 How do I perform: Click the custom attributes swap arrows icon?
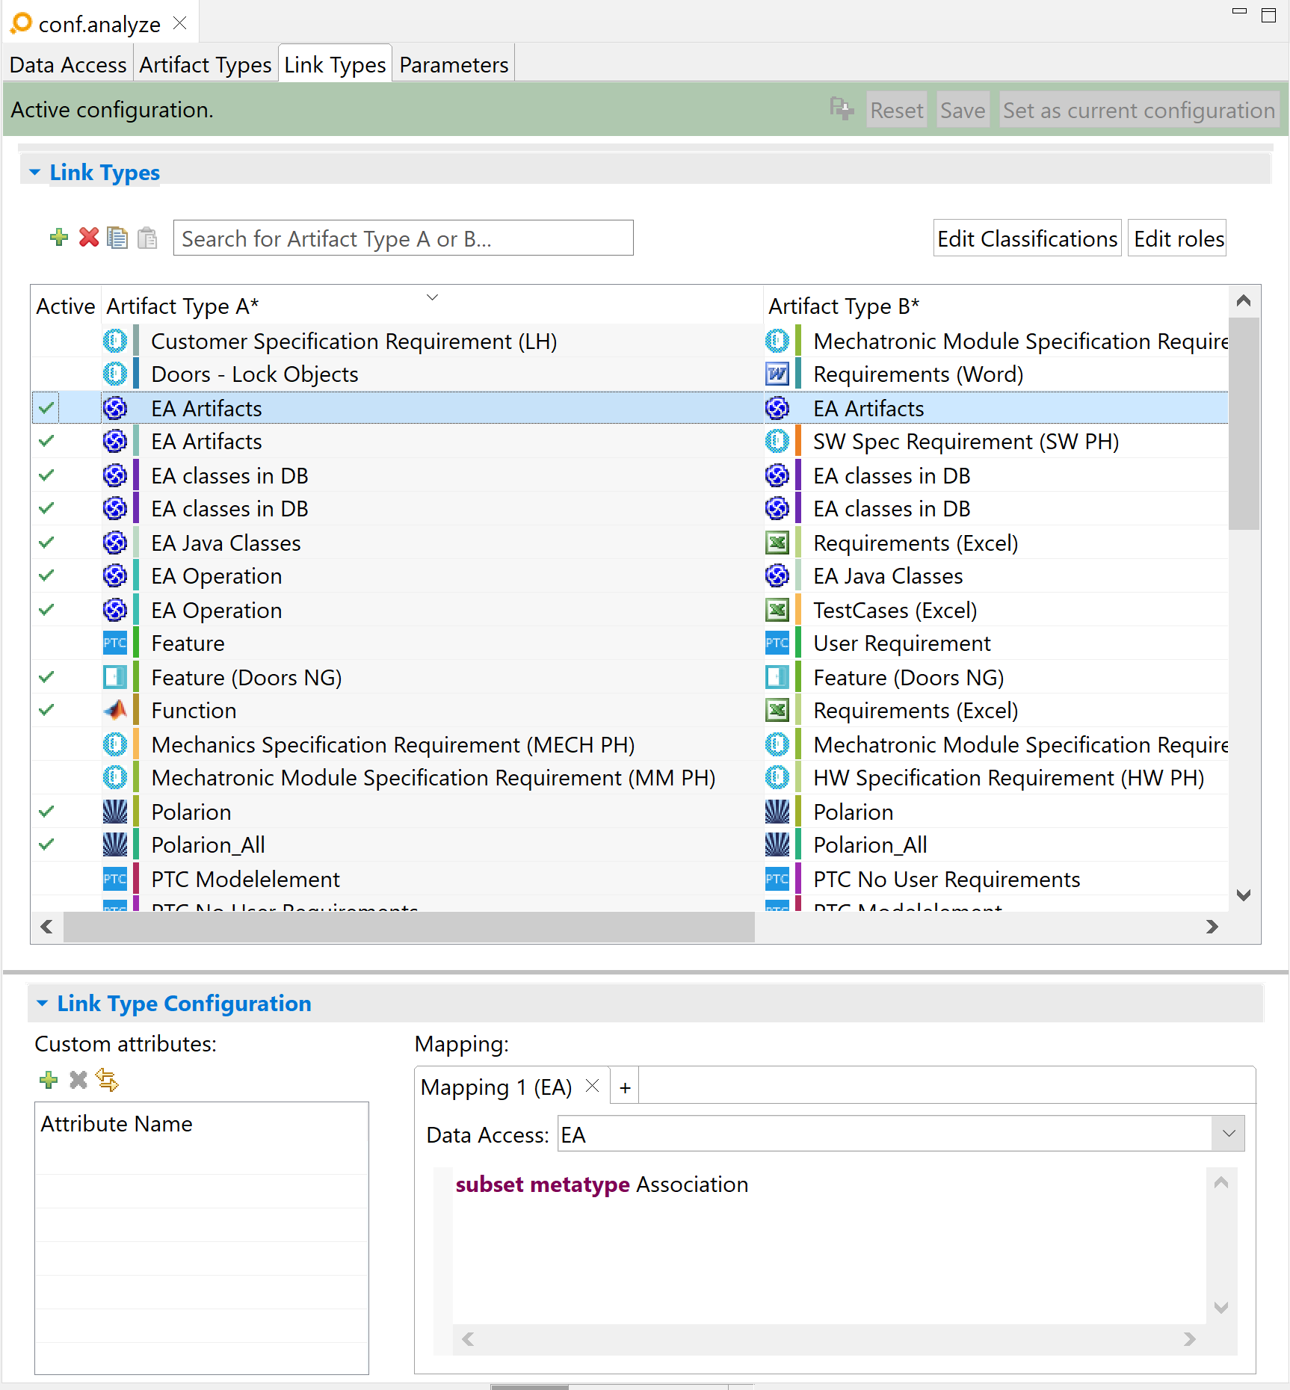click(107, 1080)
